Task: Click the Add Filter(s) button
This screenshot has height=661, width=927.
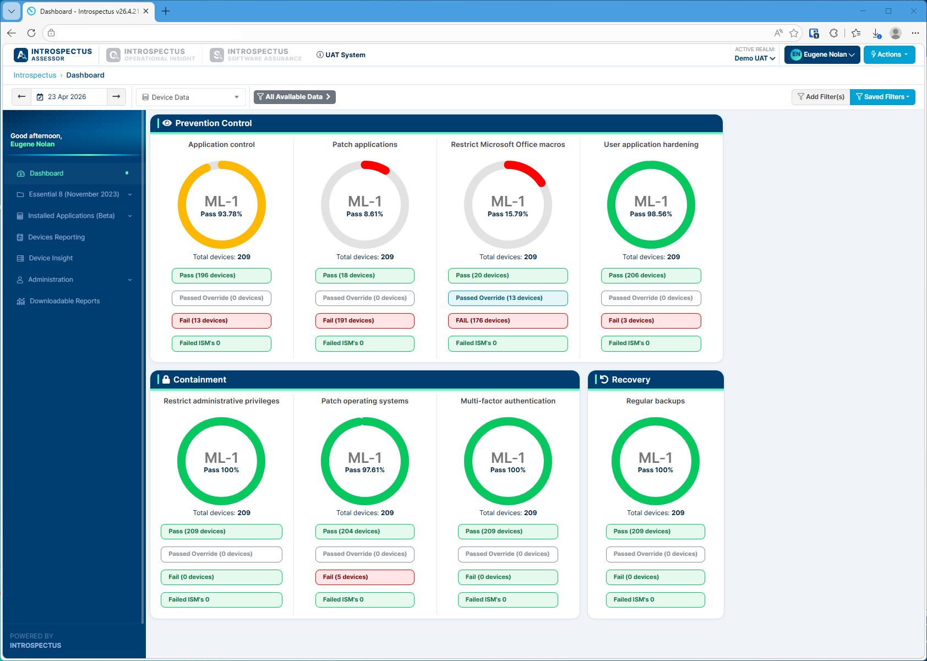Action: pos(821,97)
